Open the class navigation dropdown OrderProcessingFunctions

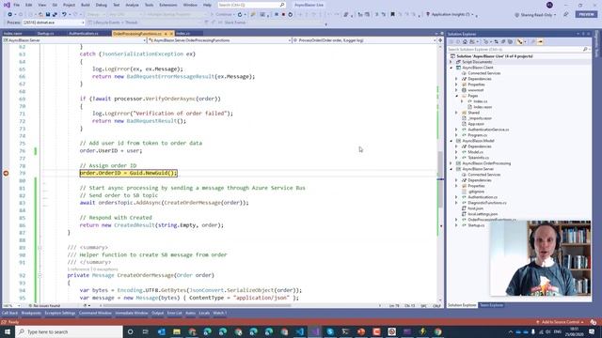[219, 40]
